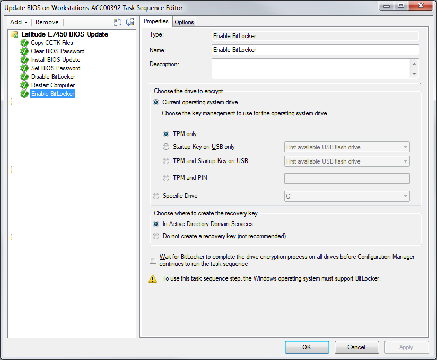437x360 pixels.
Task: Click the checkmark icon on Install BIOS Update
Action: click(24, 60)
